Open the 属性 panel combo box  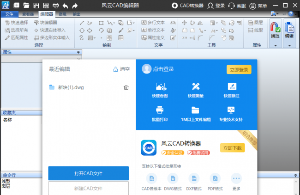[42, 59]
